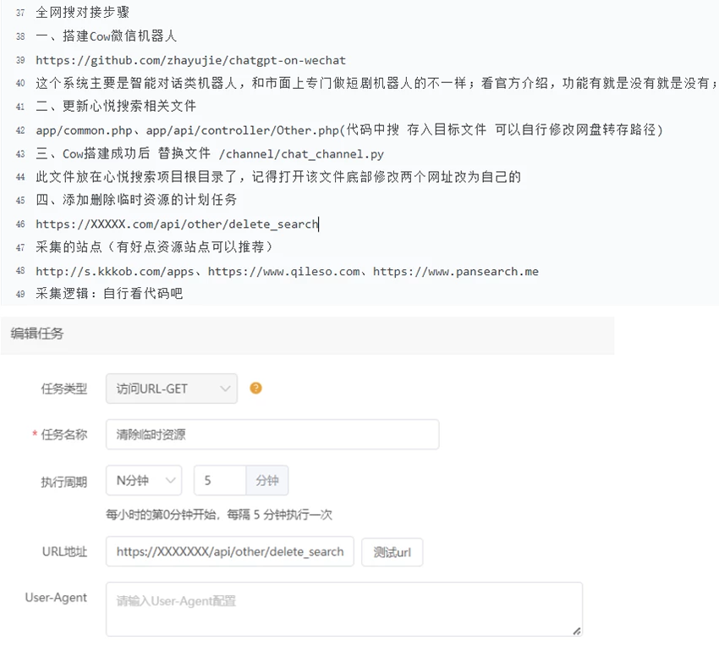Open the s.kkkob.com/apps link

[114, 272]
